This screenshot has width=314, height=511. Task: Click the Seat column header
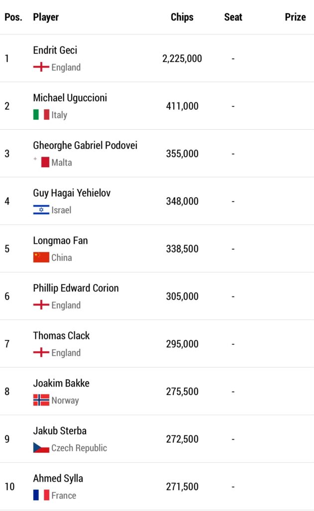[233, 17]
